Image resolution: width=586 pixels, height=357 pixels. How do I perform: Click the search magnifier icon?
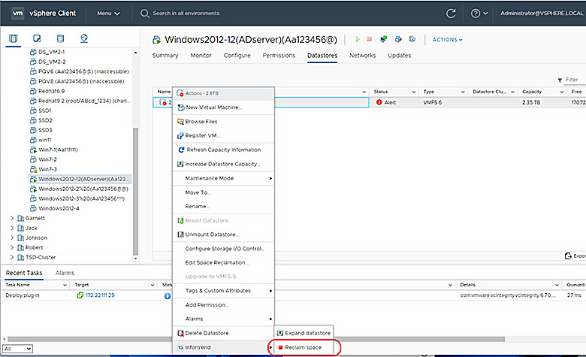144,14
